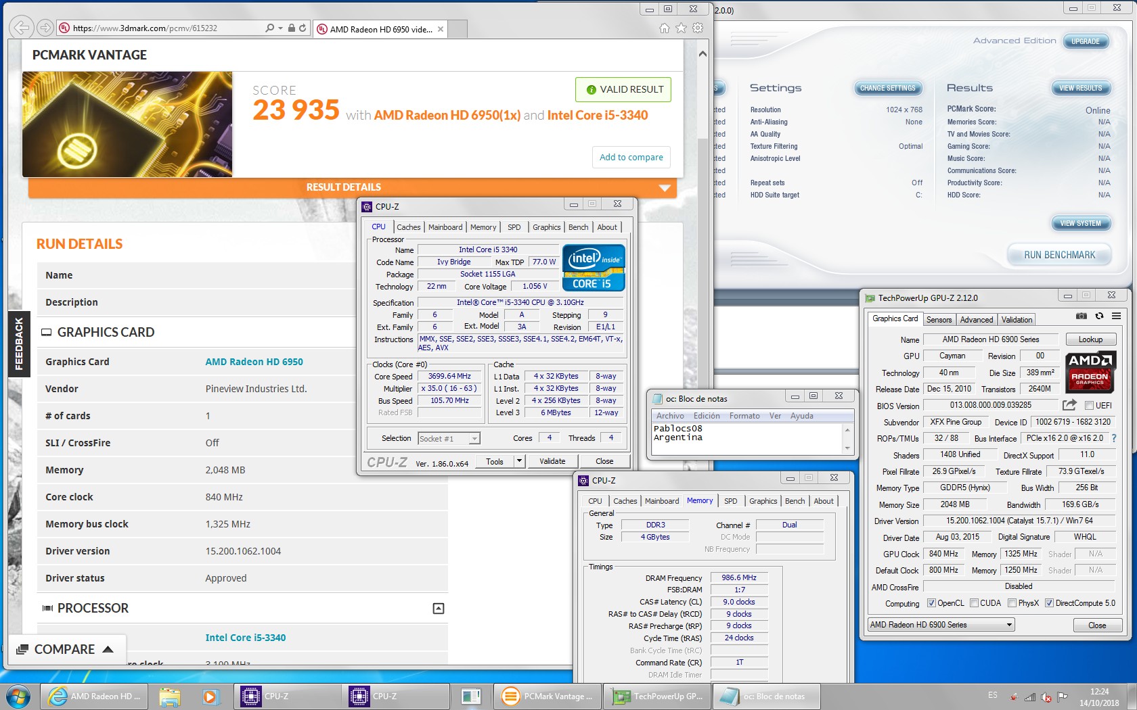This screenshot has width=1137, height=710.
Task: Click network icon in system tray
Action: point(1030,696)
